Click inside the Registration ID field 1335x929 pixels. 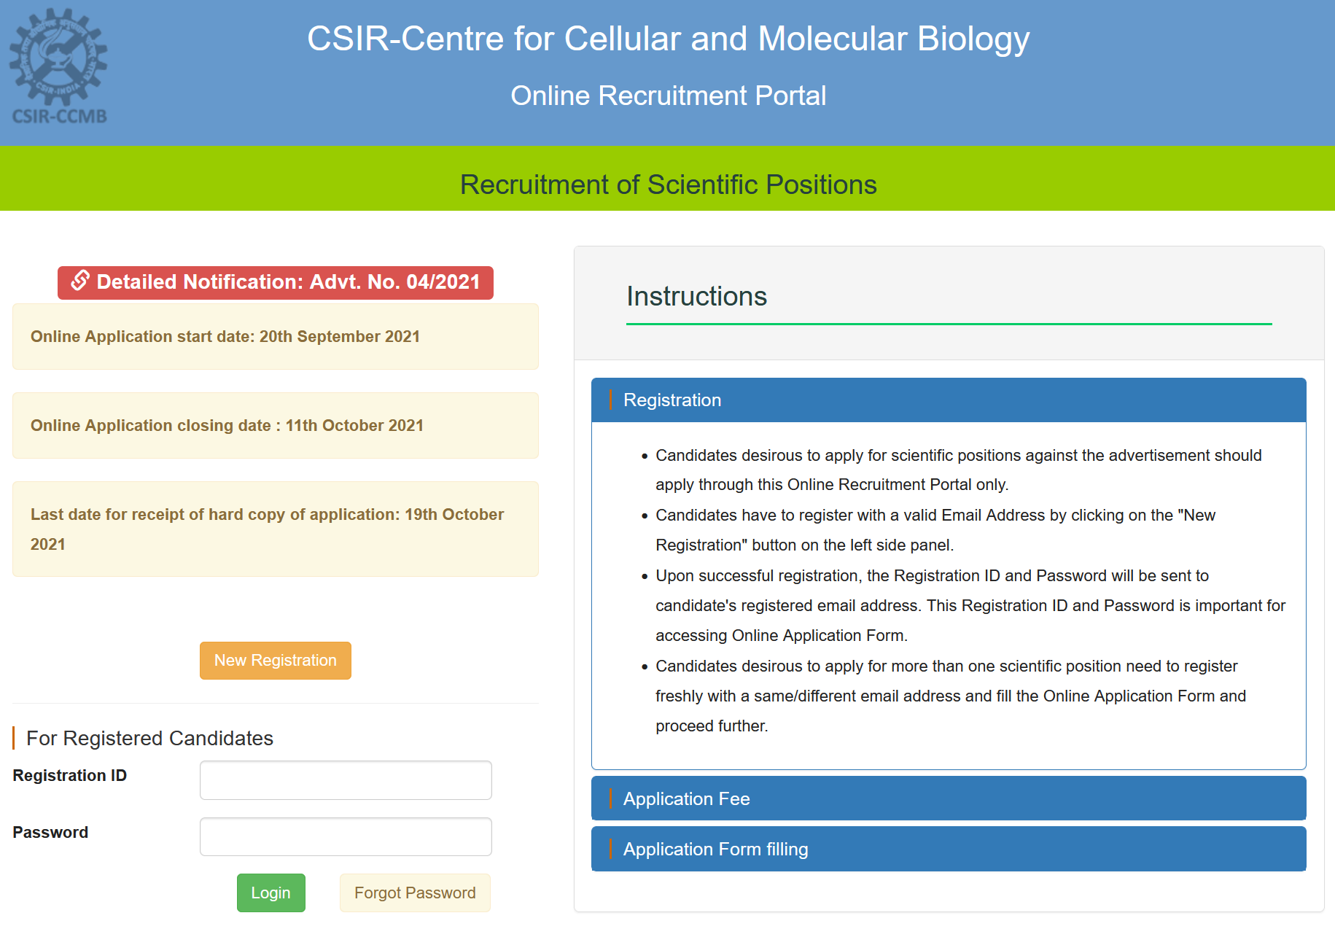click(x=345, y=780)
